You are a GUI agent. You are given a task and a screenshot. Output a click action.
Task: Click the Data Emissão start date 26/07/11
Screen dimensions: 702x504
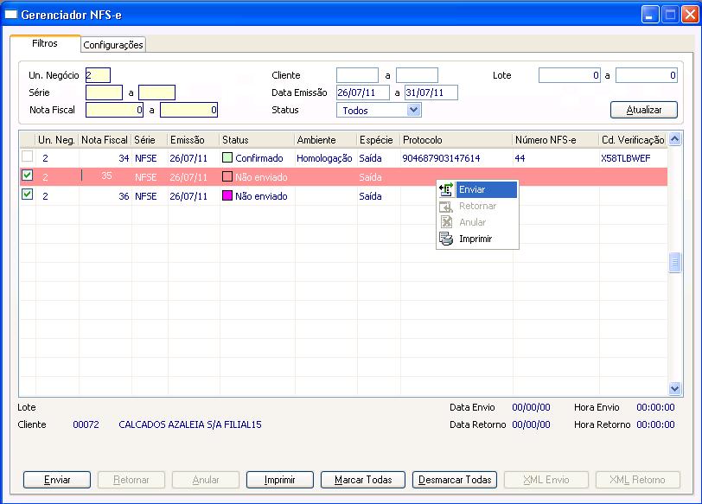point(363,93)
